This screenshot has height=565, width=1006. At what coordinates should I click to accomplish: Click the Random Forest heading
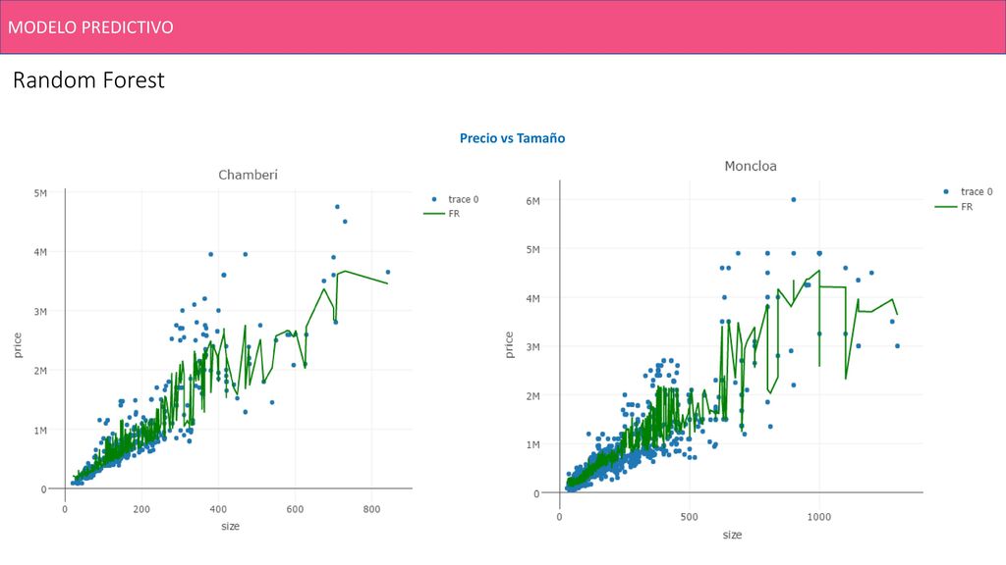coord(88,80)
